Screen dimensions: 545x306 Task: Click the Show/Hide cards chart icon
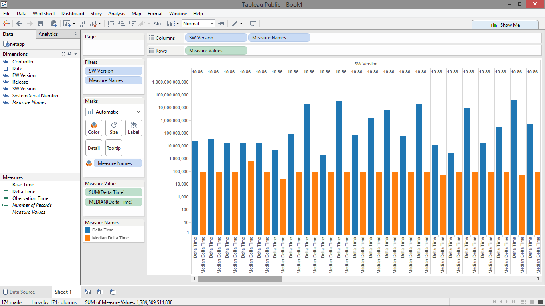(x=171, y=24)
